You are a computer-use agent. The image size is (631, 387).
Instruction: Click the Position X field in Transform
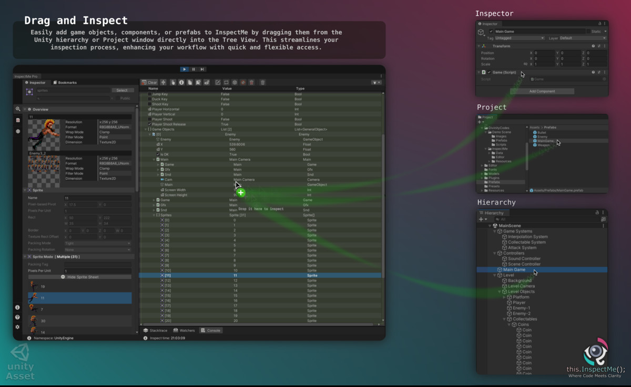point(544,53)
